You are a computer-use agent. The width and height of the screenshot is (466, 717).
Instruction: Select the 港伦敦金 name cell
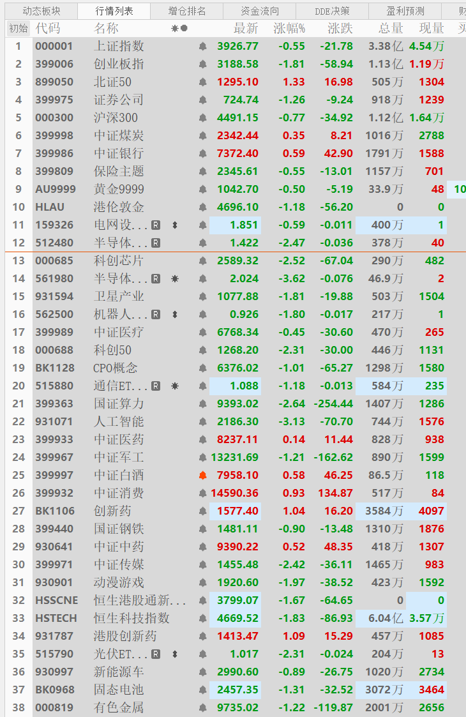[x=119, y=207]
